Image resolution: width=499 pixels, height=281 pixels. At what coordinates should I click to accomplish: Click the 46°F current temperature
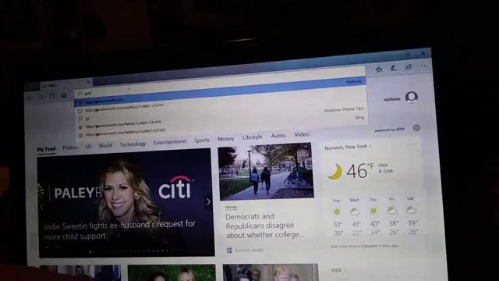(x=359, y=171)
